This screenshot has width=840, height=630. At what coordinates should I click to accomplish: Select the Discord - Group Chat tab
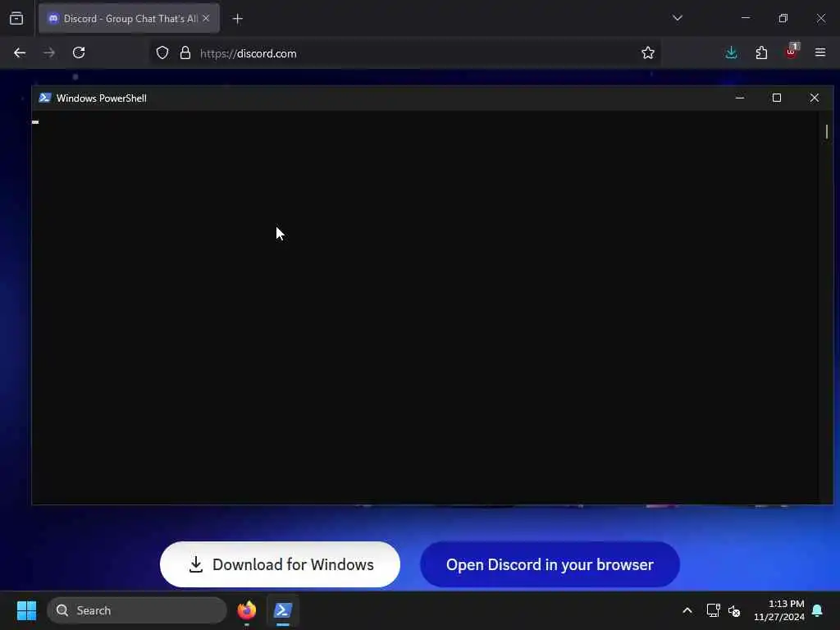pyautogui.click(x=129, y=19)
